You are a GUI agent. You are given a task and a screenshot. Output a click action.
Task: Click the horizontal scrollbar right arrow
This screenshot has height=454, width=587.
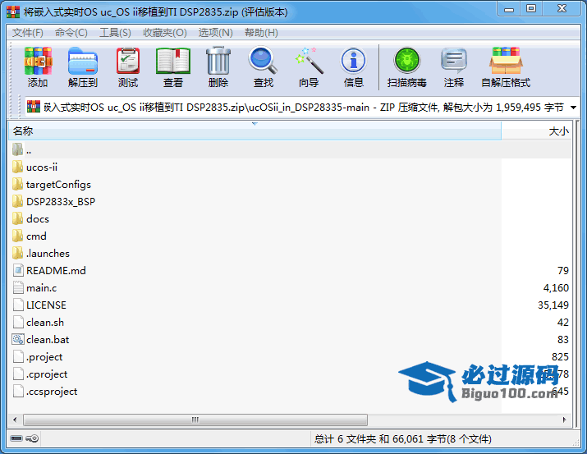pos(565,420)
